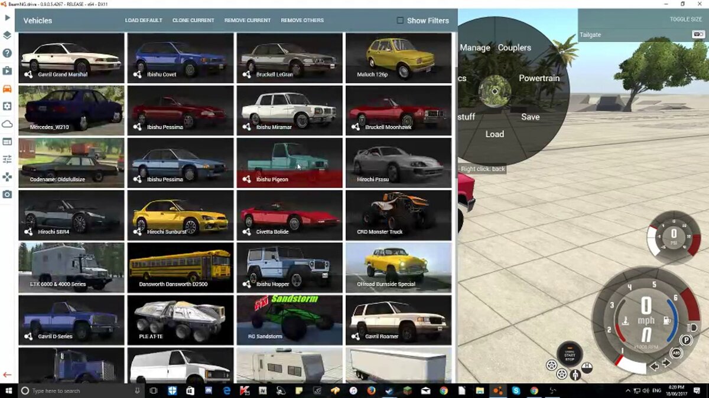Click the share icon on the Hirochi Sunburst tile
Viewport: 709px width, 398px height.
coord(138,232)
